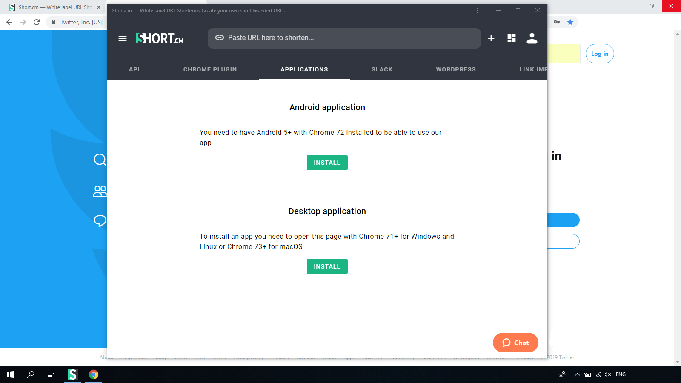681x383 pixels.
Task: Switch to the WORDPRESS tab
Action: tap(456, 69)
